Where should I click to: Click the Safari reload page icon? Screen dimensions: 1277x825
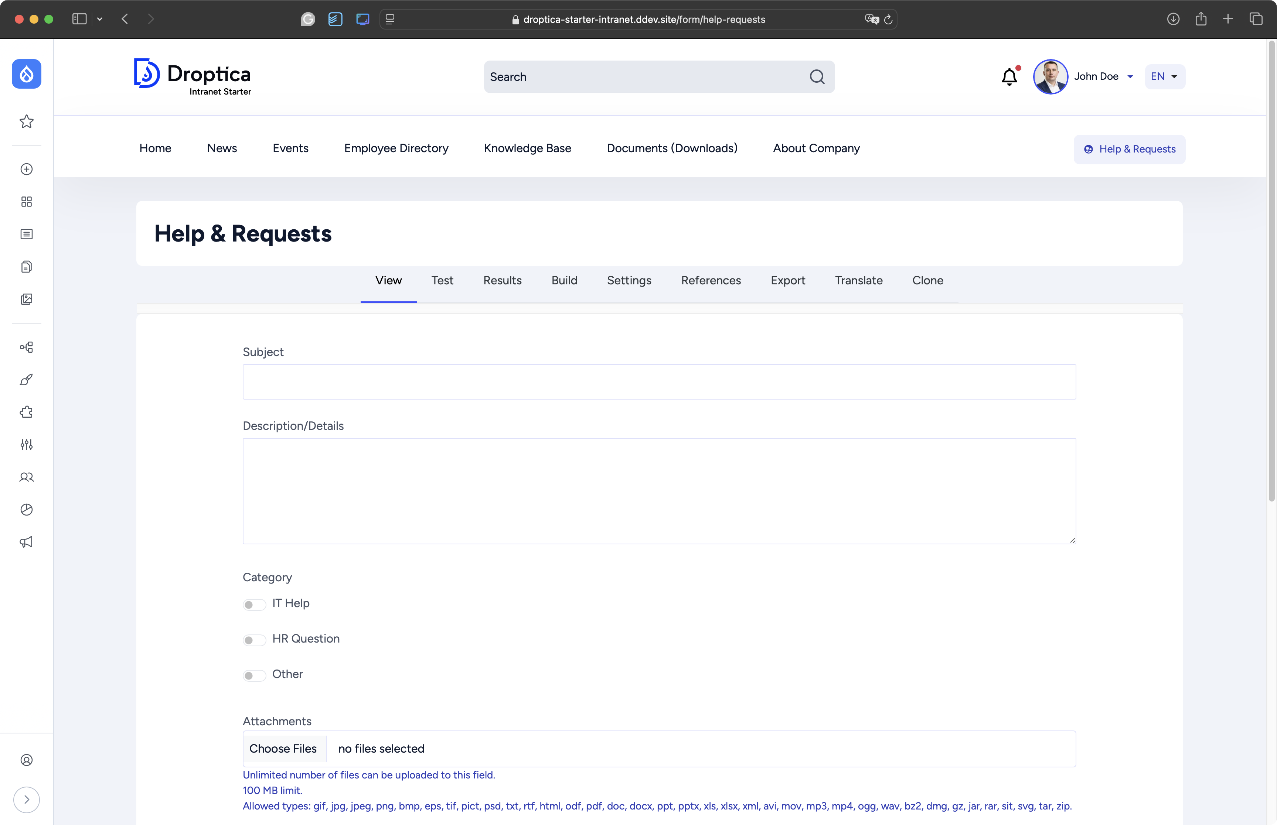888,19
